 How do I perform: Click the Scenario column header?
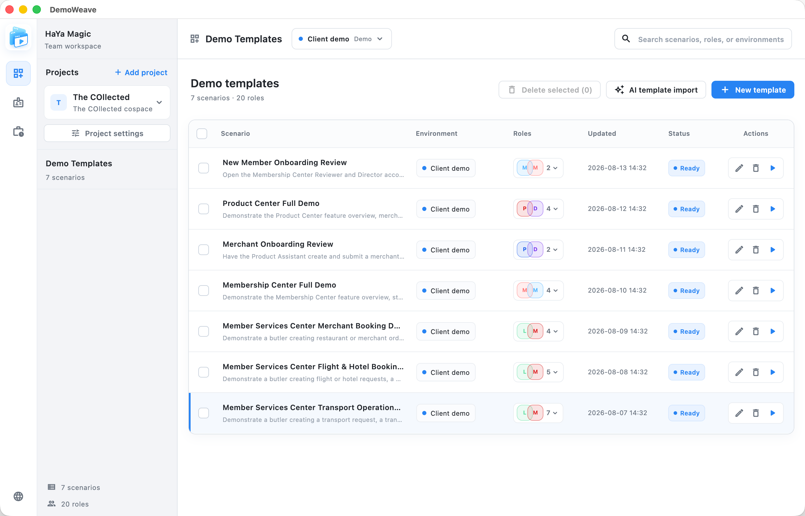(235, 134)
